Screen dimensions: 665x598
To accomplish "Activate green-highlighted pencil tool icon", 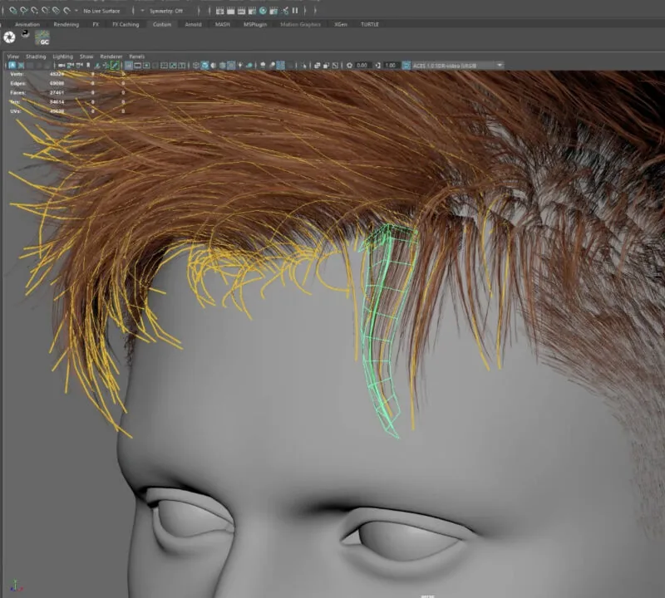I will pos(114,66).
